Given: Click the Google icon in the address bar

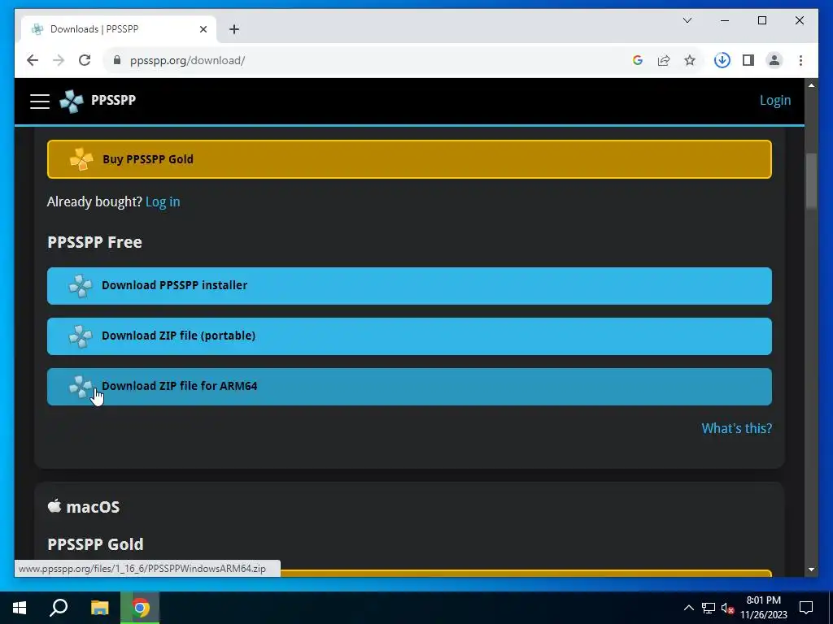Looking at the screenshot, I should 638,60.
